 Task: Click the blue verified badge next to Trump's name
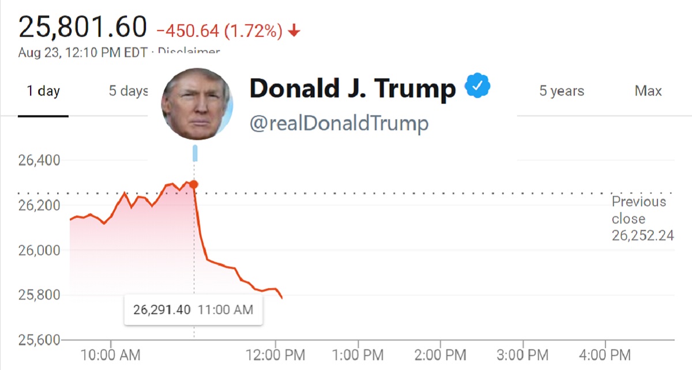click(479, 85)
